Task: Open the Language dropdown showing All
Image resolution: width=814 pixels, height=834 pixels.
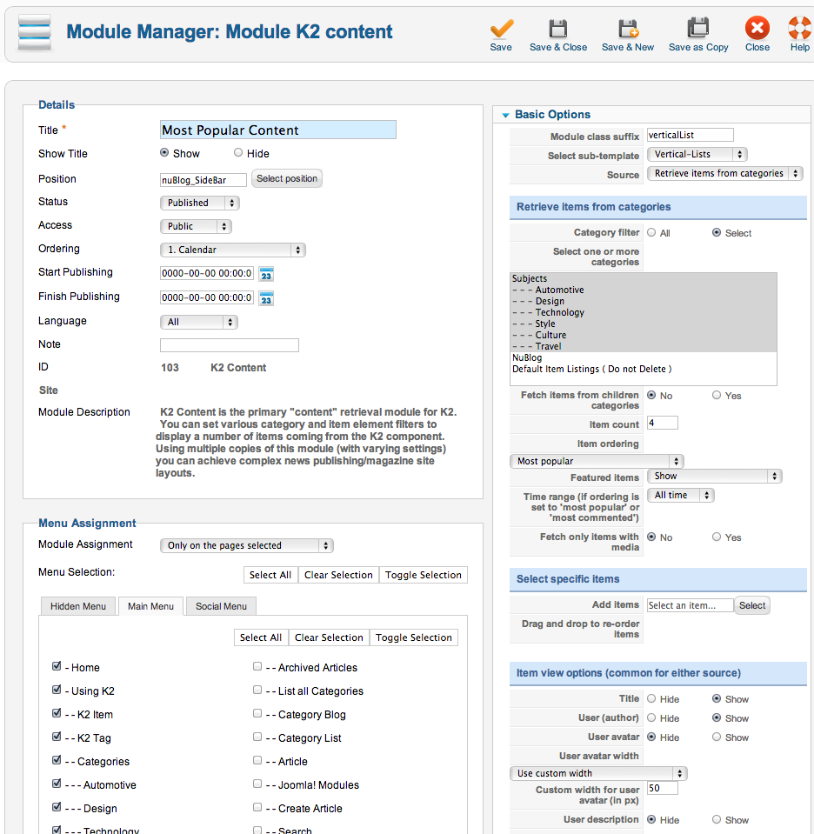Action: click(199, 322)
